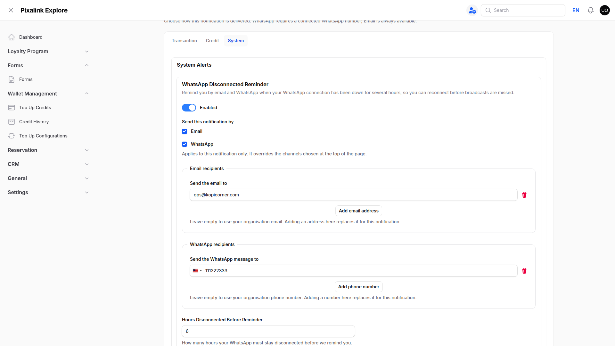
Task: Click the Add email address button
Action: coord(359,211)
